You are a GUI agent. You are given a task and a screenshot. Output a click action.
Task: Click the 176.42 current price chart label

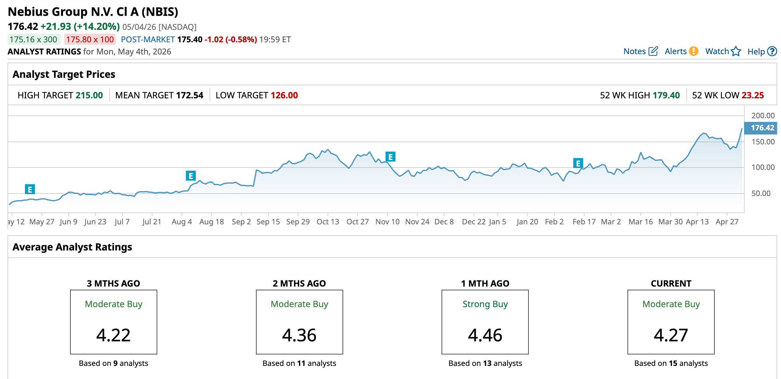(x=760, y=128)
